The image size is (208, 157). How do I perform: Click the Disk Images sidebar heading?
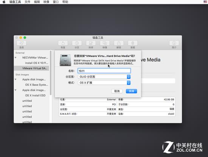tap(22, 75)
